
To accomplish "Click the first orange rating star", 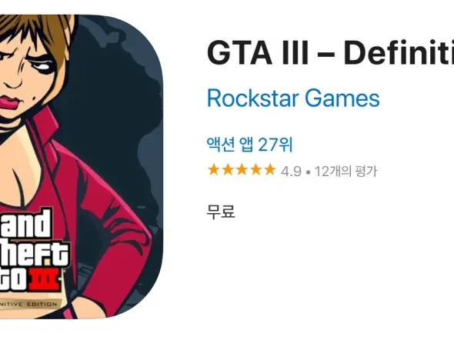I will 214,169.
